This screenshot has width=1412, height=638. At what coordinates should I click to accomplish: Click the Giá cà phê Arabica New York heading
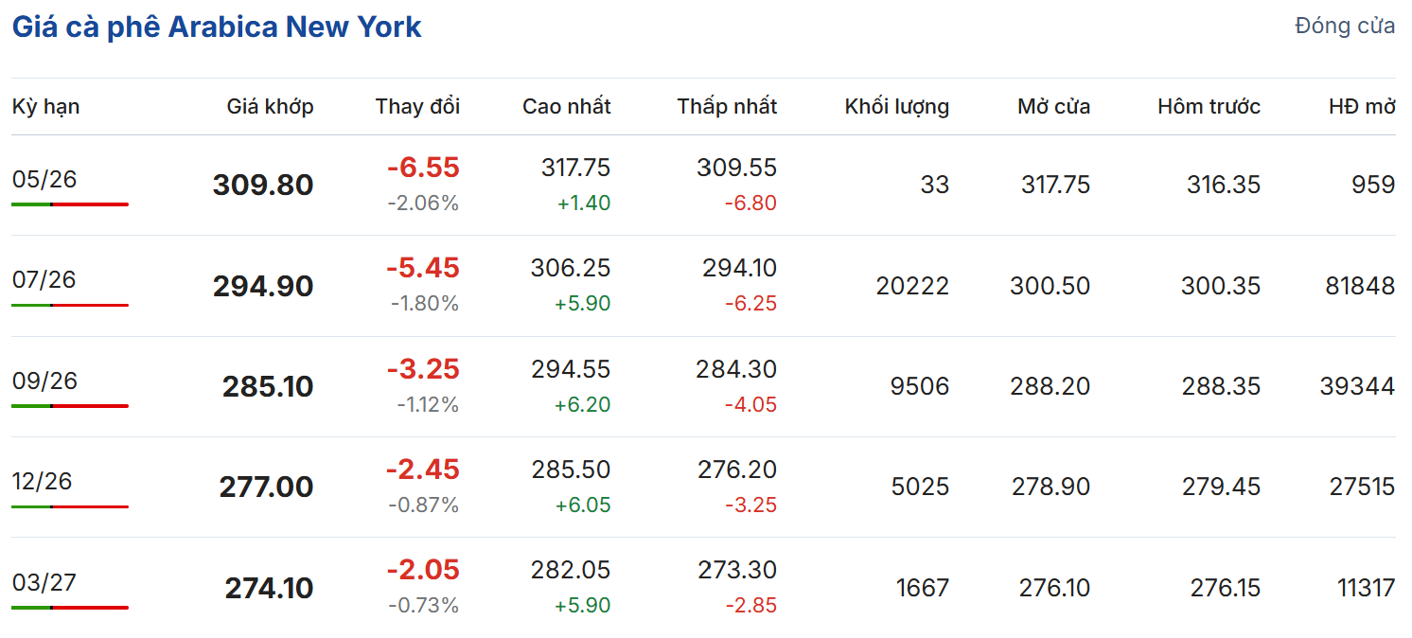[x=217, y=27]
